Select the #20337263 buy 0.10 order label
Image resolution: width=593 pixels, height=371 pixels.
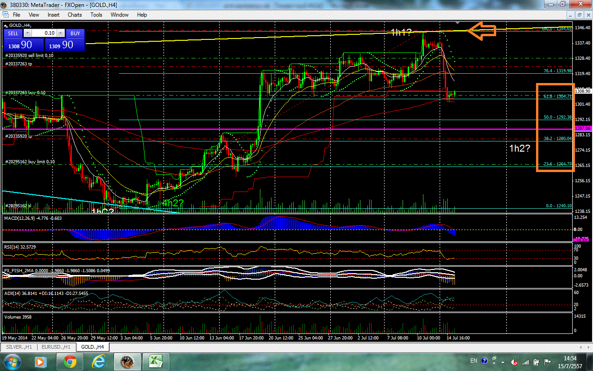click(25, 93)
